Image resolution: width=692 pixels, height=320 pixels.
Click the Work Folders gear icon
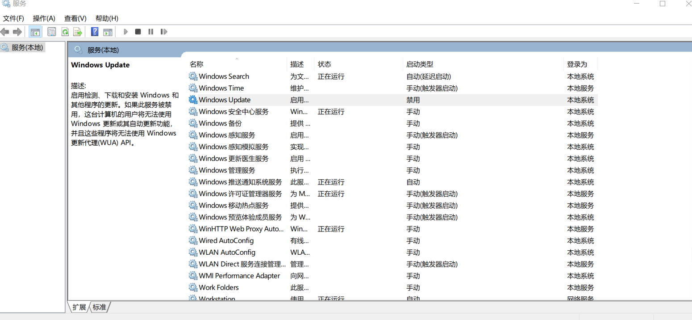(x=193, y=287)
